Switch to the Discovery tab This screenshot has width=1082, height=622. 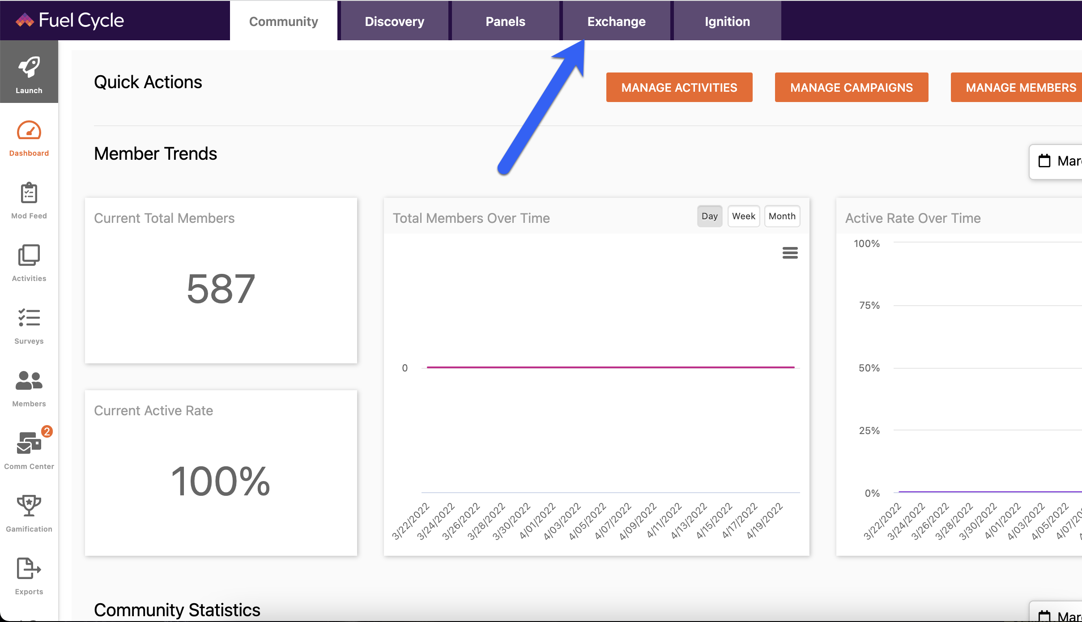[394, 21]
